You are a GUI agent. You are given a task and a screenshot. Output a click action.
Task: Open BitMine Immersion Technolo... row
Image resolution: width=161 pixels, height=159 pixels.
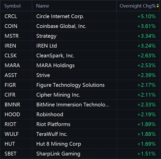80,105
